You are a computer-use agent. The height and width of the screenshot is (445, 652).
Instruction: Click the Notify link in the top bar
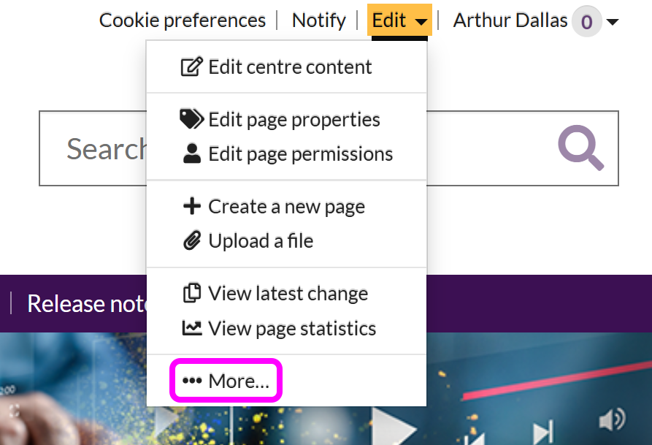pyautogui.click(x=318, y=20)
